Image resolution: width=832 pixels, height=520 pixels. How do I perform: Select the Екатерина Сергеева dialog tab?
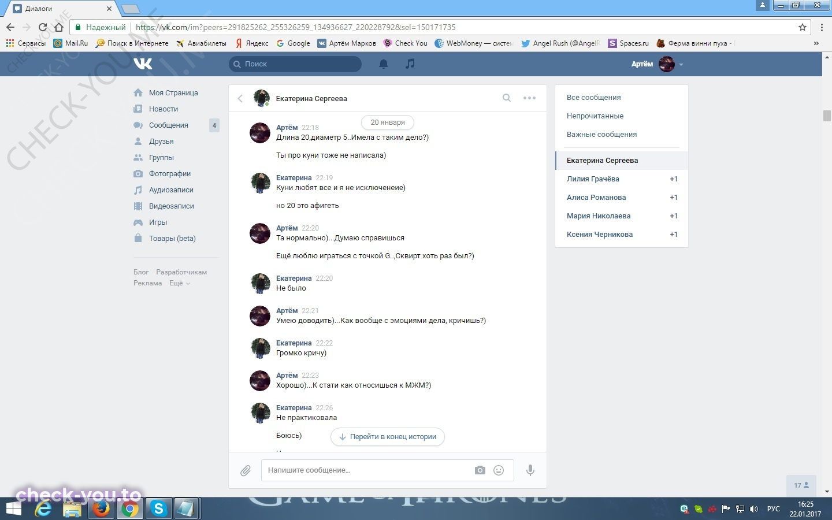click(622, 161)
